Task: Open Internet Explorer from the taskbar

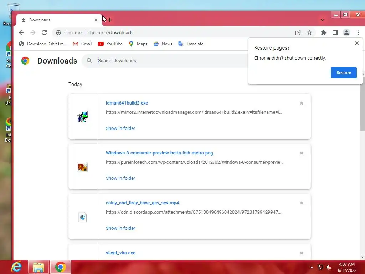Action: (16, 267)
